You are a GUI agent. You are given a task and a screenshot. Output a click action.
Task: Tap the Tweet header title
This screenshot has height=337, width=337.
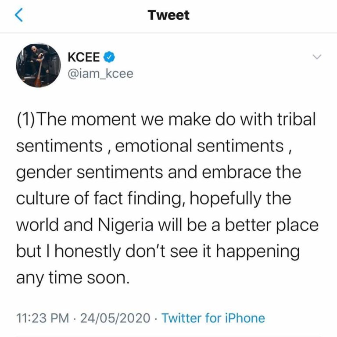pyautogui.click(x=168, y=15)
